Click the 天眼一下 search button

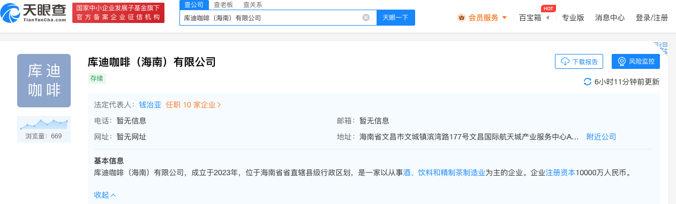pyautogui.click(x=396, y=18)
